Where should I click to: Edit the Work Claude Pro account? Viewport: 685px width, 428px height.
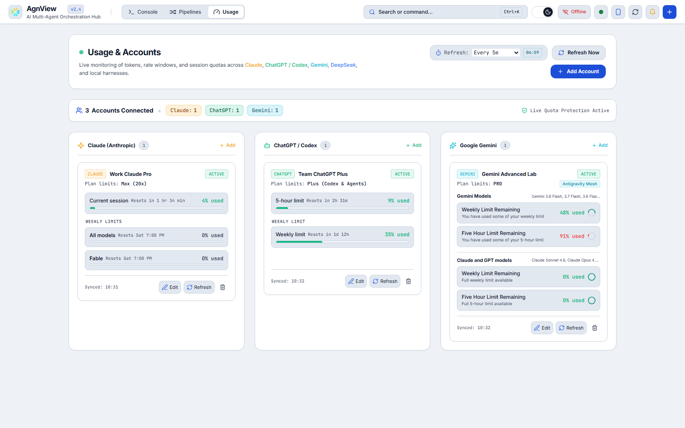coord(170,287)
